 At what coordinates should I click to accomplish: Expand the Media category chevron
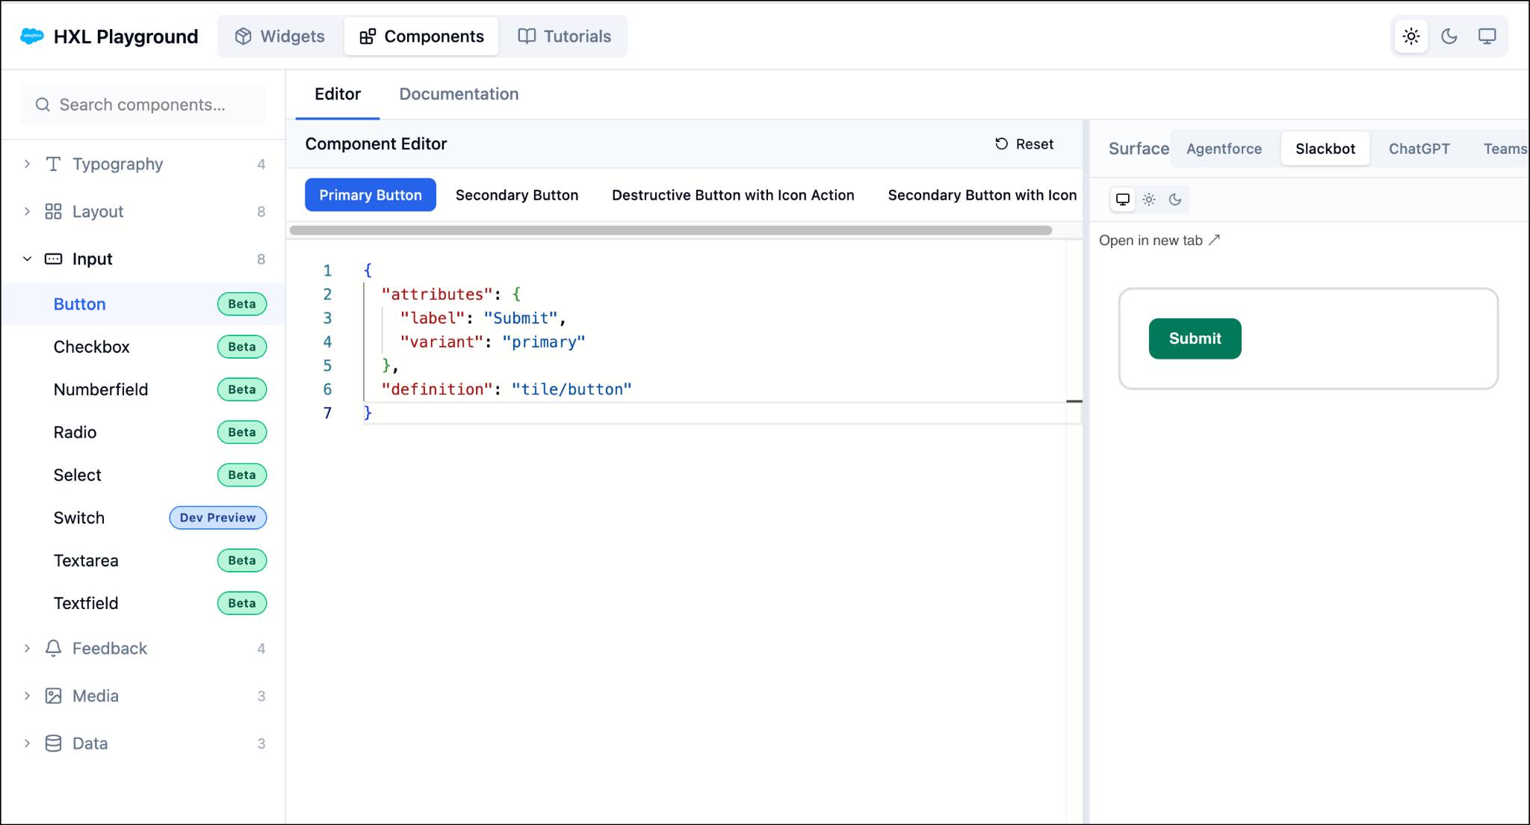click(x=27, y=696)
